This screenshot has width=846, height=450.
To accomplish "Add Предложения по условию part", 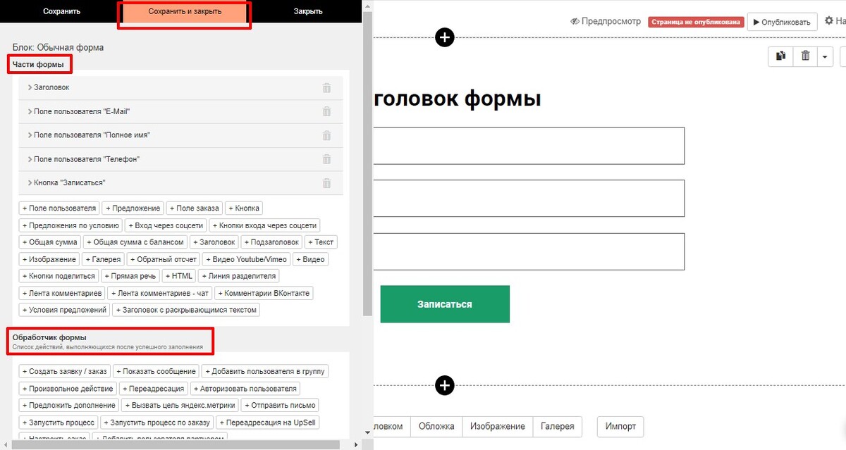I will (x=70, y=225).
